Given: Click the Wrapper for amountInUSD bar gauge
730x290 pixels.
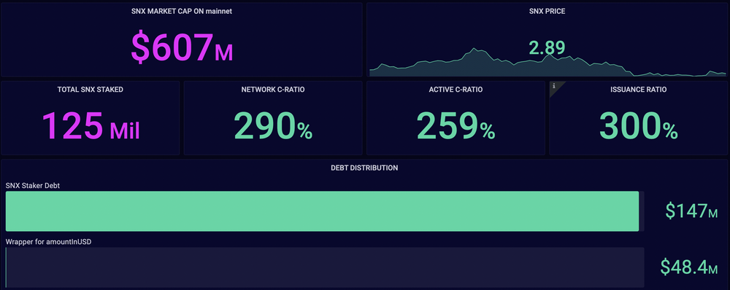Looking at the screenshot, I should (x=325, y=267).
